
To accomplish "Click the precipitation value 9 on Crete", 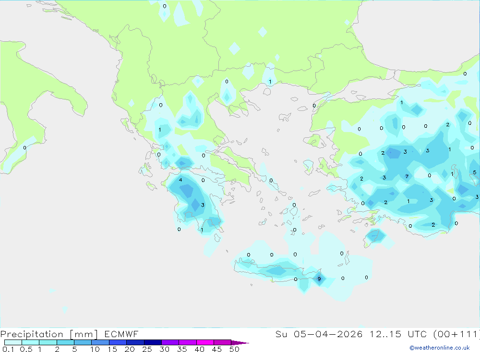I will [319, 279].
